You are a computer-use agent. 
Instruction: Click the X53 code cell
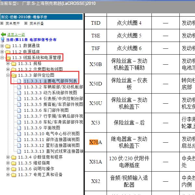(x=96, y=123)
